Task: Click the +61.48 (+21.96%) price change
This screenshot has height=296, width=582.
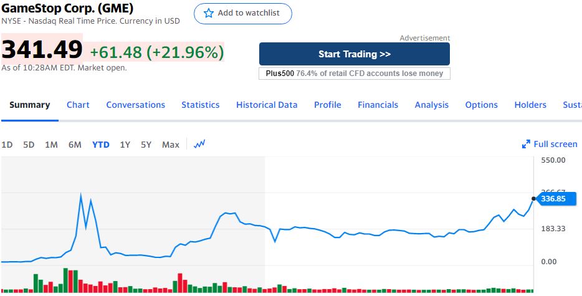Action: point(157,52)
